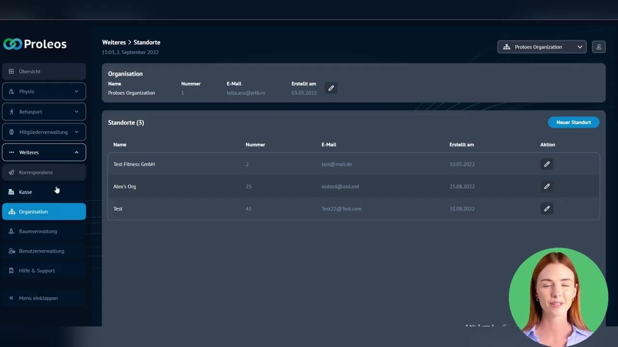
Task: Create a Neuer Standort
Action: coord(574,122)
